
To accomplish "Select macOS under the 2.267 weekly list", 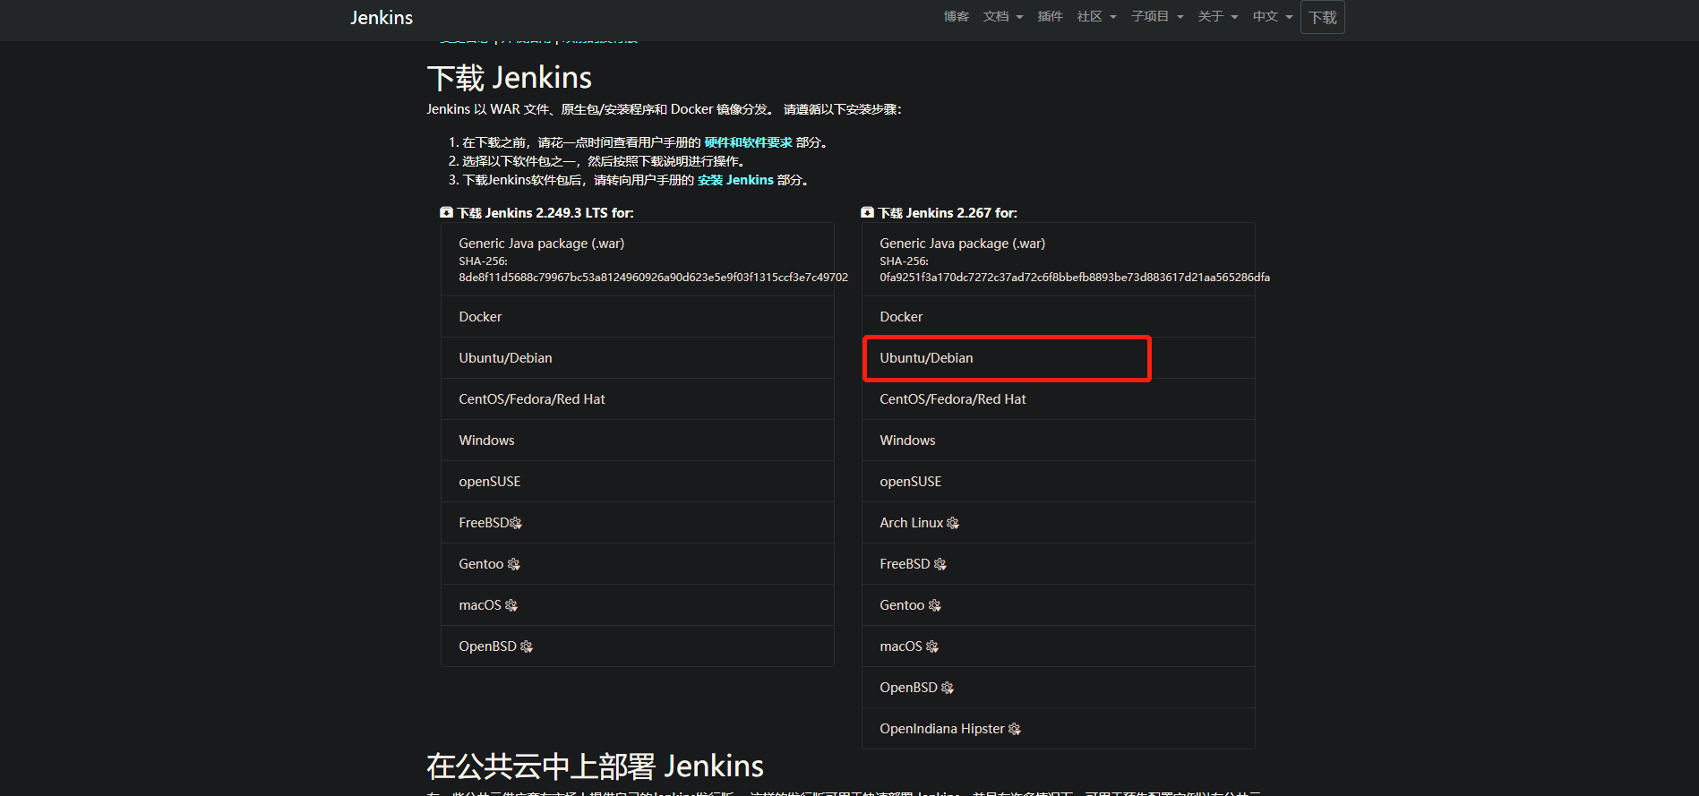I will (x=1058, y=646).
